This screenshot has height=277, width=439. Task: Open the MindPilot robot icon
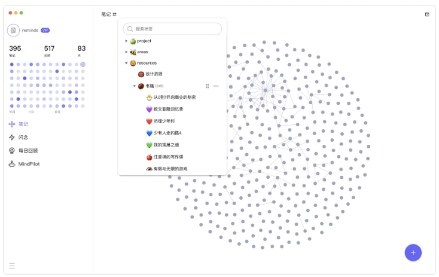[12, 164]
